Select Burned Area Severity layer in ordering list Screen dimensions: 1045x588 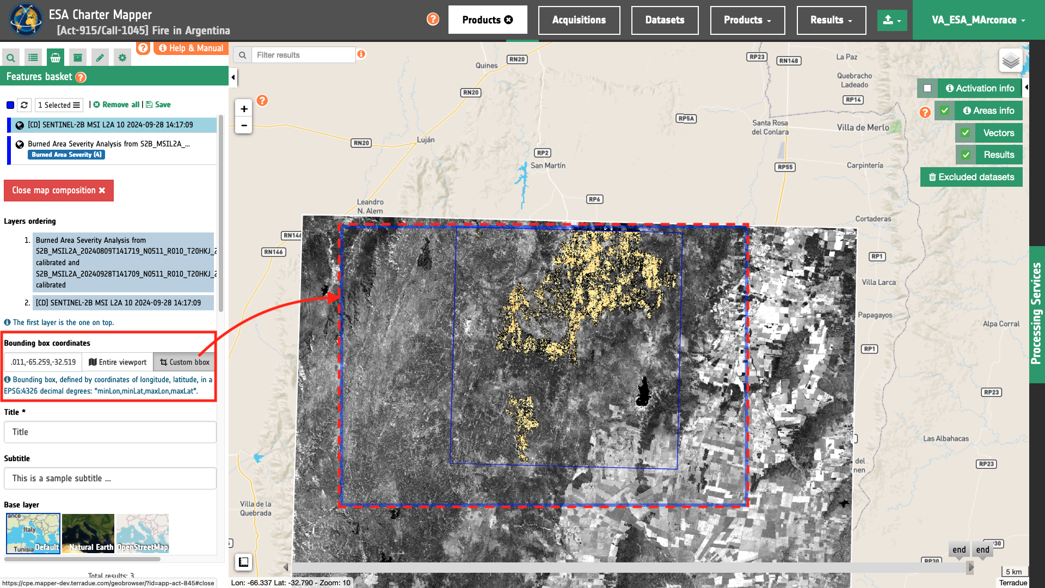pos(123,262)
